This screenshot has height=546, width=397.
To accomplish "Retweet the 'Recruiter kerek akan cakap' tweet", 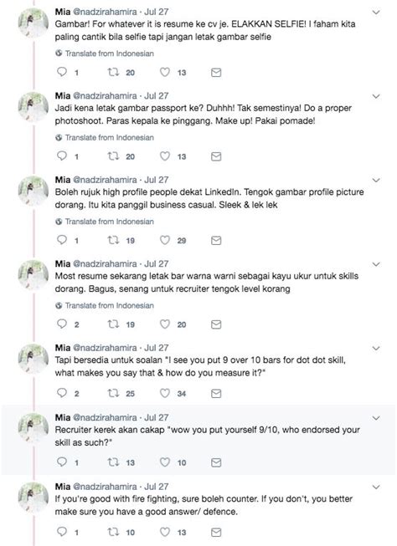I will coord(113,462).
